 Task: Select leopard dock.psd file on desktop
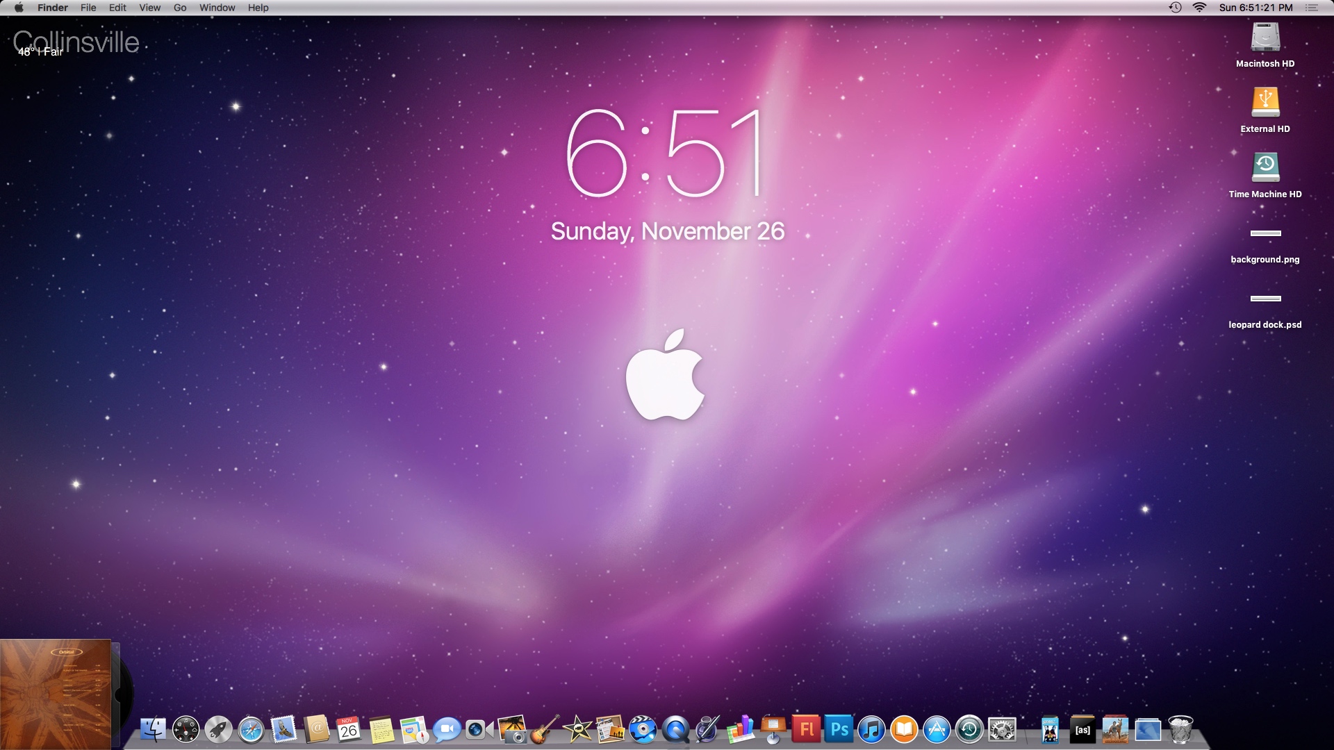(x=1265, y=312)
